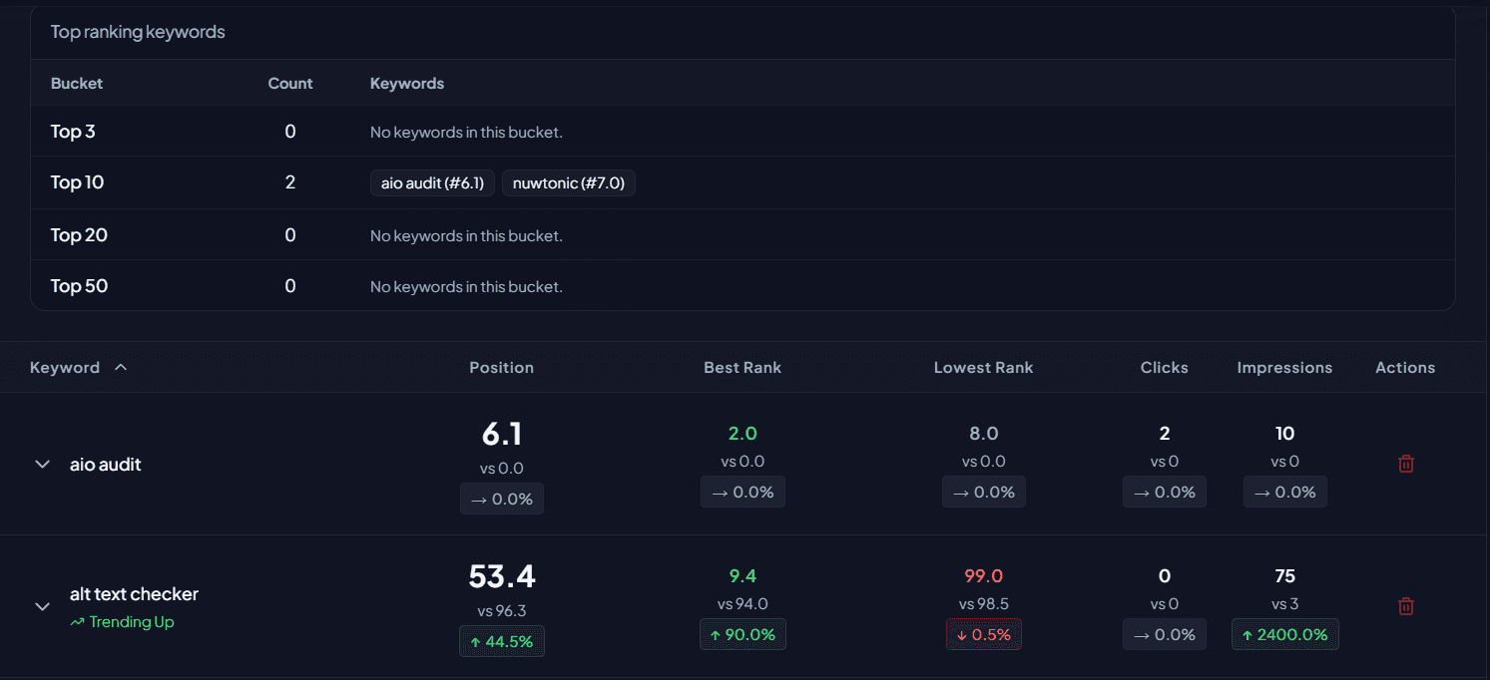Viewport: 1490px width, 680px height.
Task: Open the aio audit (#6.1) keyword chip
Action: pos(432,183)
